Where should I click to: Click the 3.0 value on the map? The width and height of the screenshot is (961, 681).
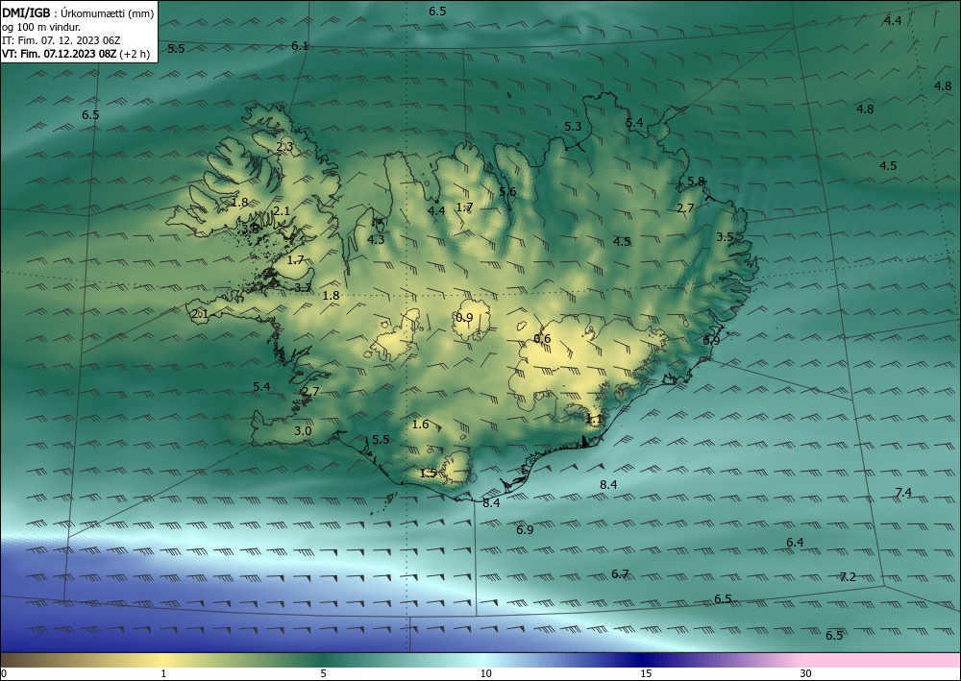pos(303,431)
